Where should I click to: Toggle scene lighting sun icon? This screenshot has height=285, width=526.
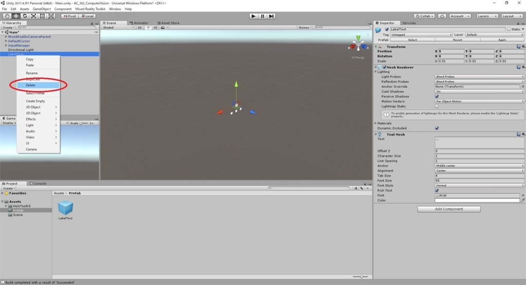click(148, 28)
